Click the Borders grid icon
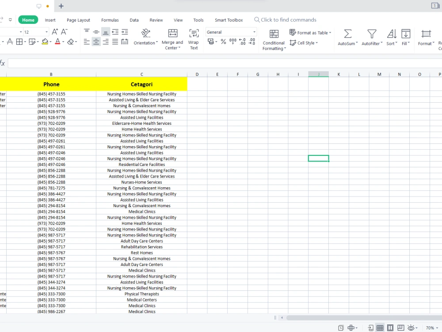Viewport: 442px width, 332px height. tap(19, 42)
